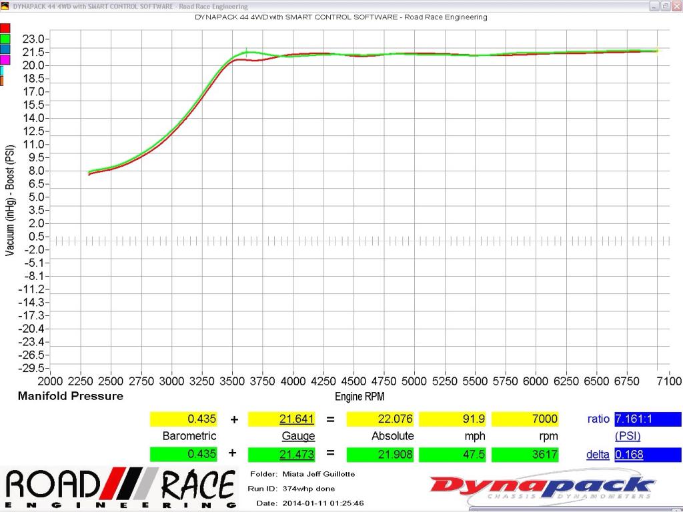Click the 0.168 delta value field
This screenshot has height=512, width=683.
pyautogui.click(x=648, y=455)
